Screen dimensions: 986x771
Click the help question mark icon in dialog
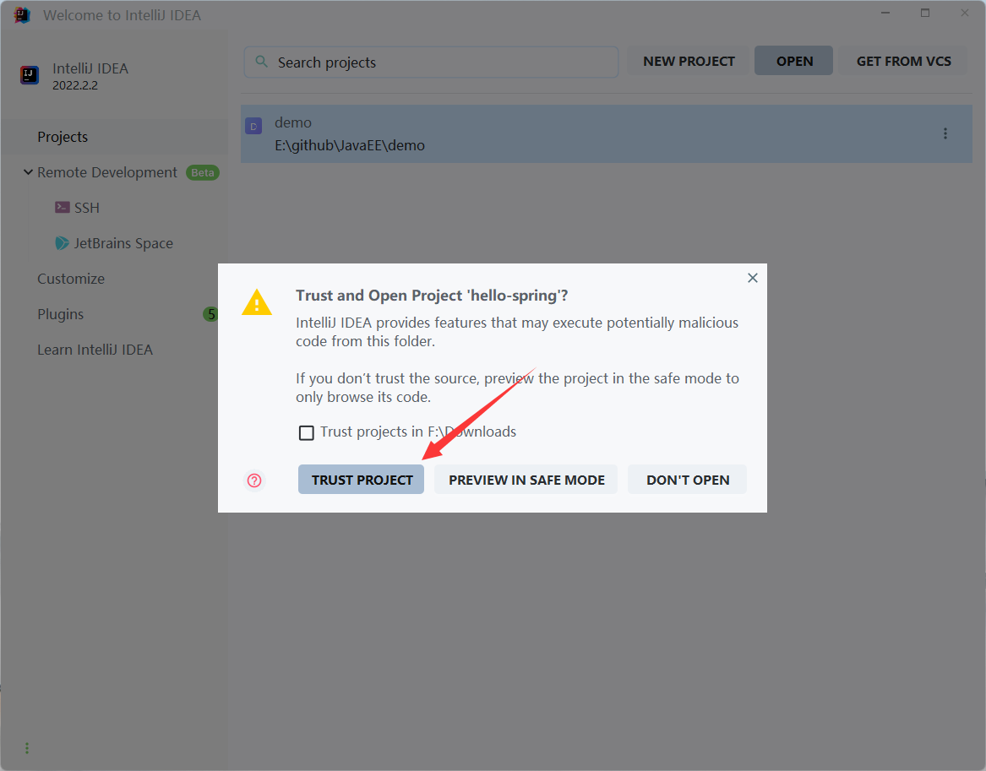coord(254,481)
